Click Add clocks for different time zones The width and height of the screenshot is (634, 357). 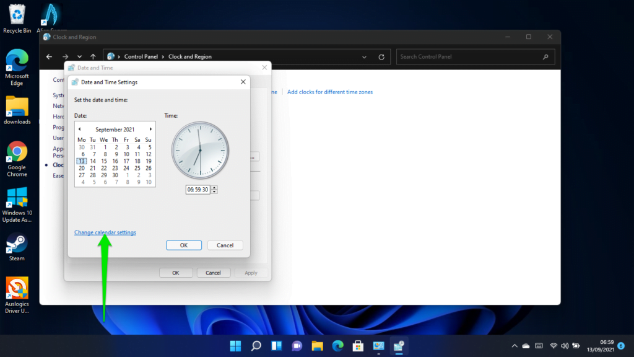(330, 92)
